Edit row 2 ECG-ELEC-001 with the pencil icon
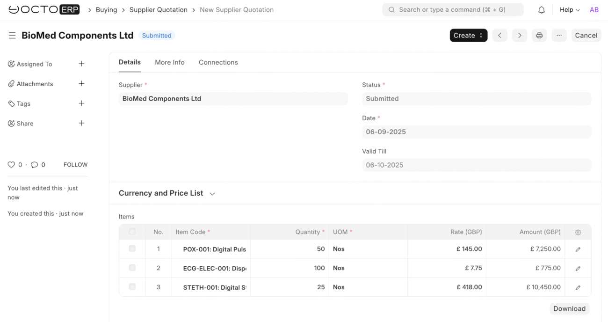 click(x=578, y=268)
